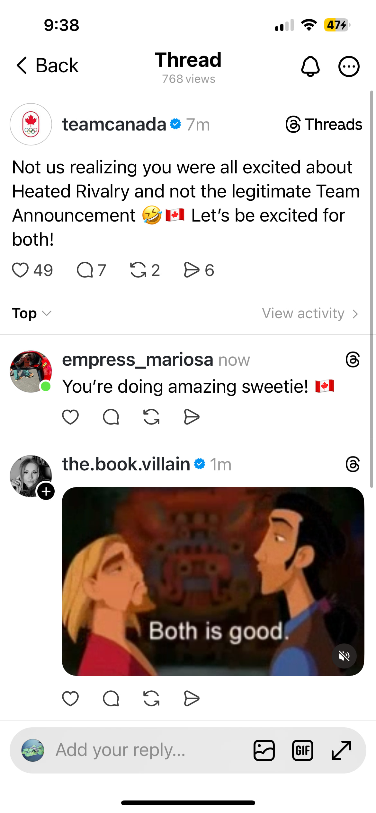Open the three-dot more options menu
This screenshot has width=376, height=813.
[349, 66]
